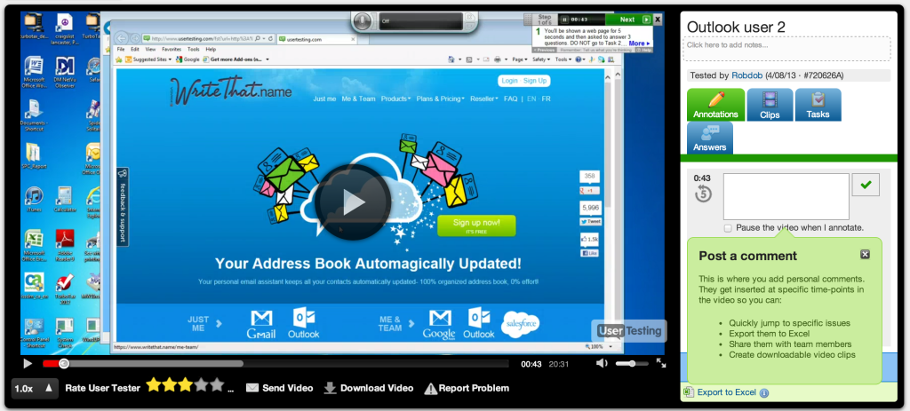Click the info icon beside Export to Excel
The width and height of the screenshot is (910, 411).
click(x=763, y=393)
